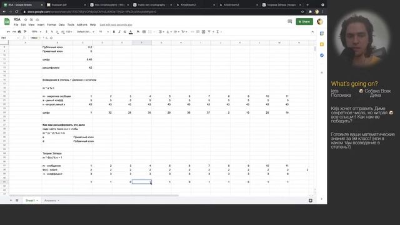Open the Edit menu
The height and width of the screenshot is (225, 400).
coord(23,25)
